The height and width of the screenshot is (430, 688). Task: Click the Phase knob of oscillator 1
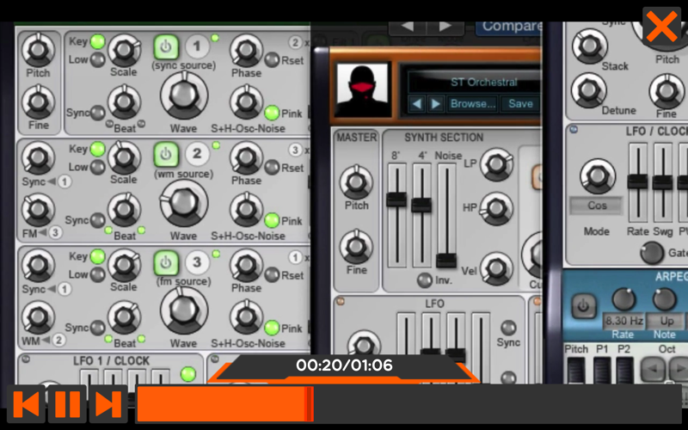tap(246, 50)
